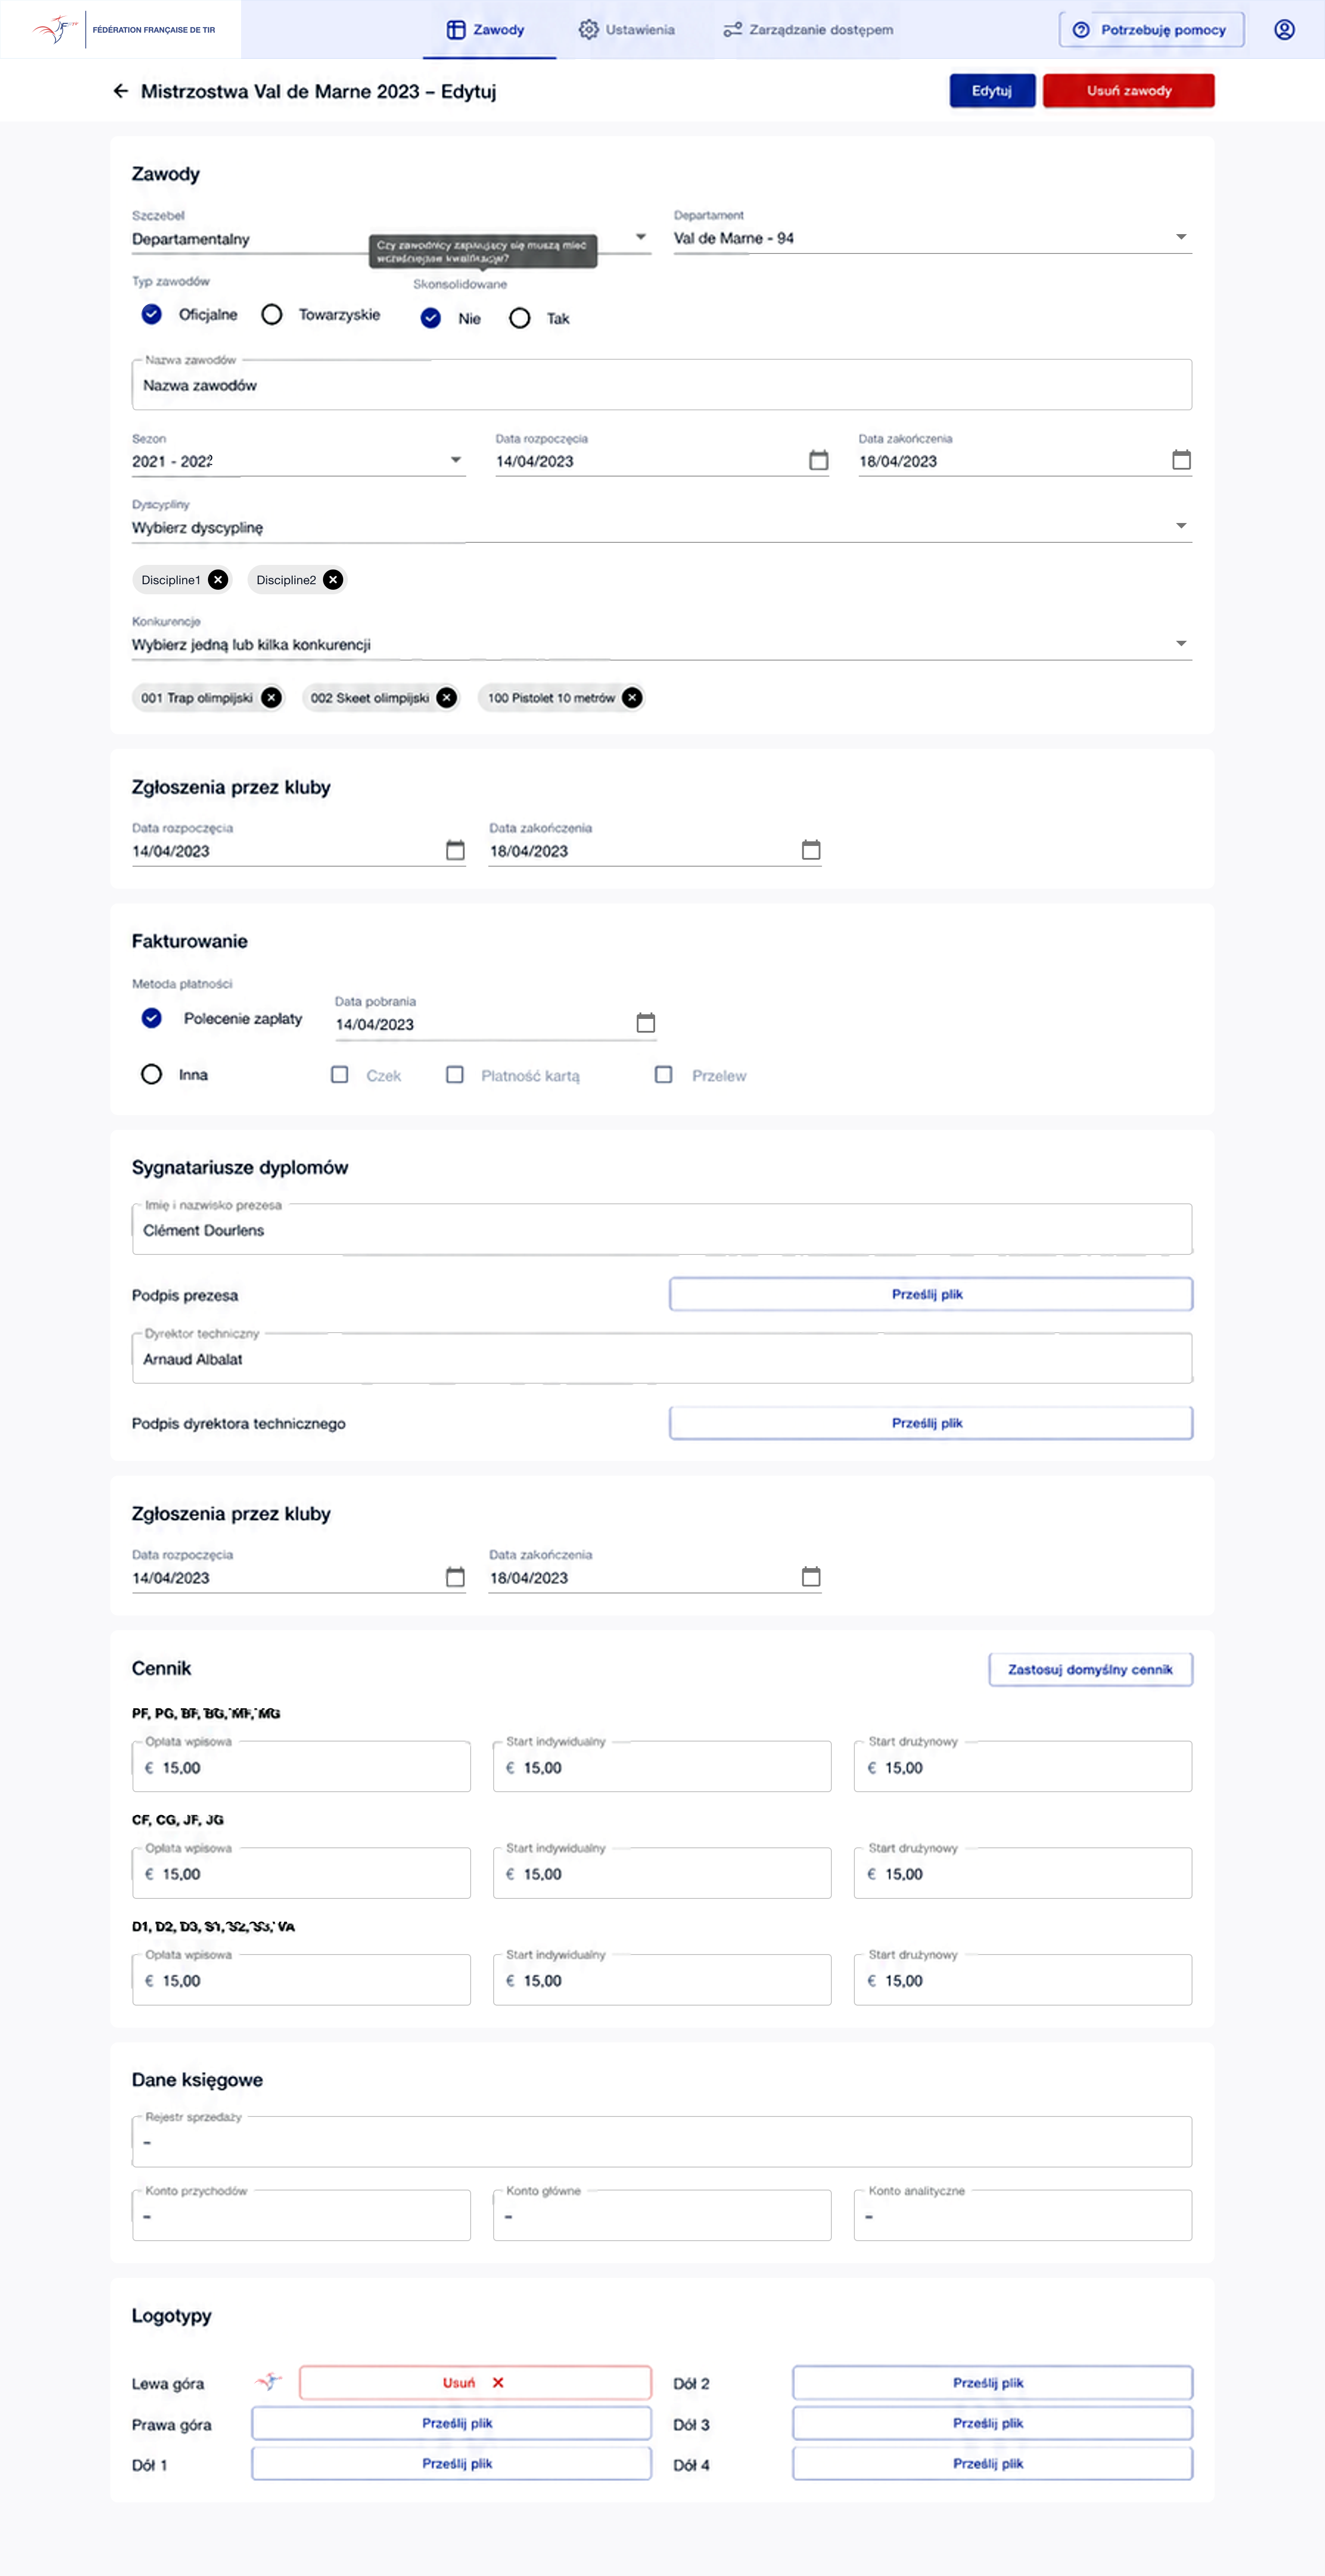Click the red Usuń zawody button
The height and width of the screenshot is (2576, 1325).
pyautogui.click(x=1128, y=91)
